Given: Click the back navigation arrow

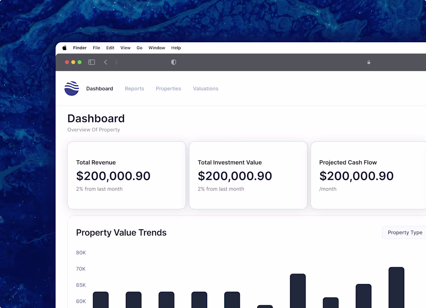Looking at the screenshot, I should coord(105,62).
